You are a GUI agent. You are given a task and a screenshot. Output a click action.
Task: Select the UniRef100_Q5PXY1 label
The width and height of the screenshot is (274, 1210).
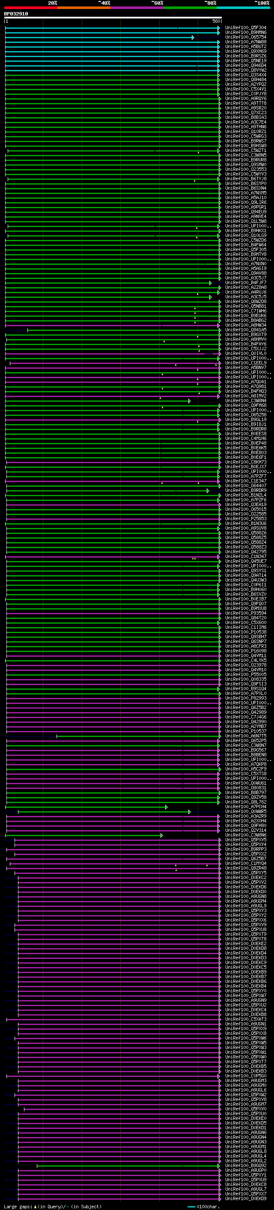[246, 1175]
